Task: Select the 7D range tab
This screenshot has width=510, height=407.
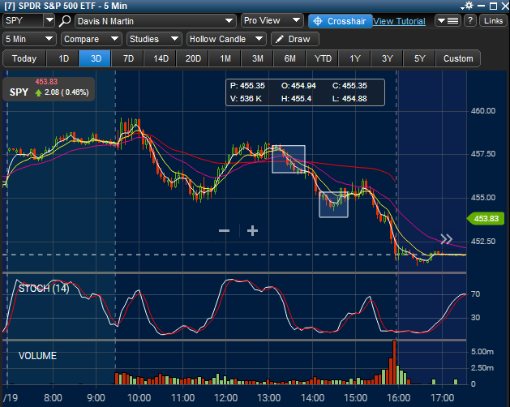Action: tap(128, 58)
